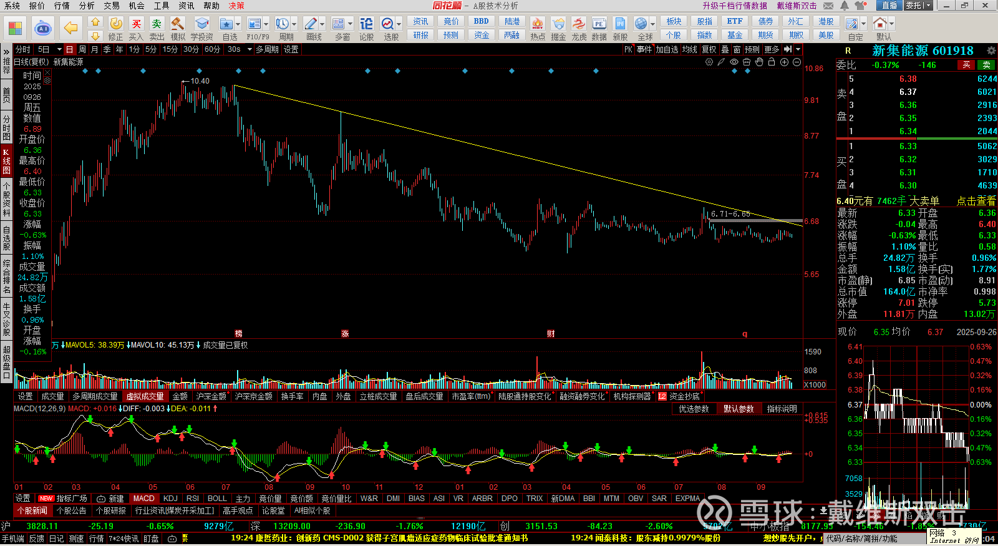The height and width of the screenshot is (546, 998).
Task: Click the 修正 refresh icon
Action: click(x=116, y=24)
